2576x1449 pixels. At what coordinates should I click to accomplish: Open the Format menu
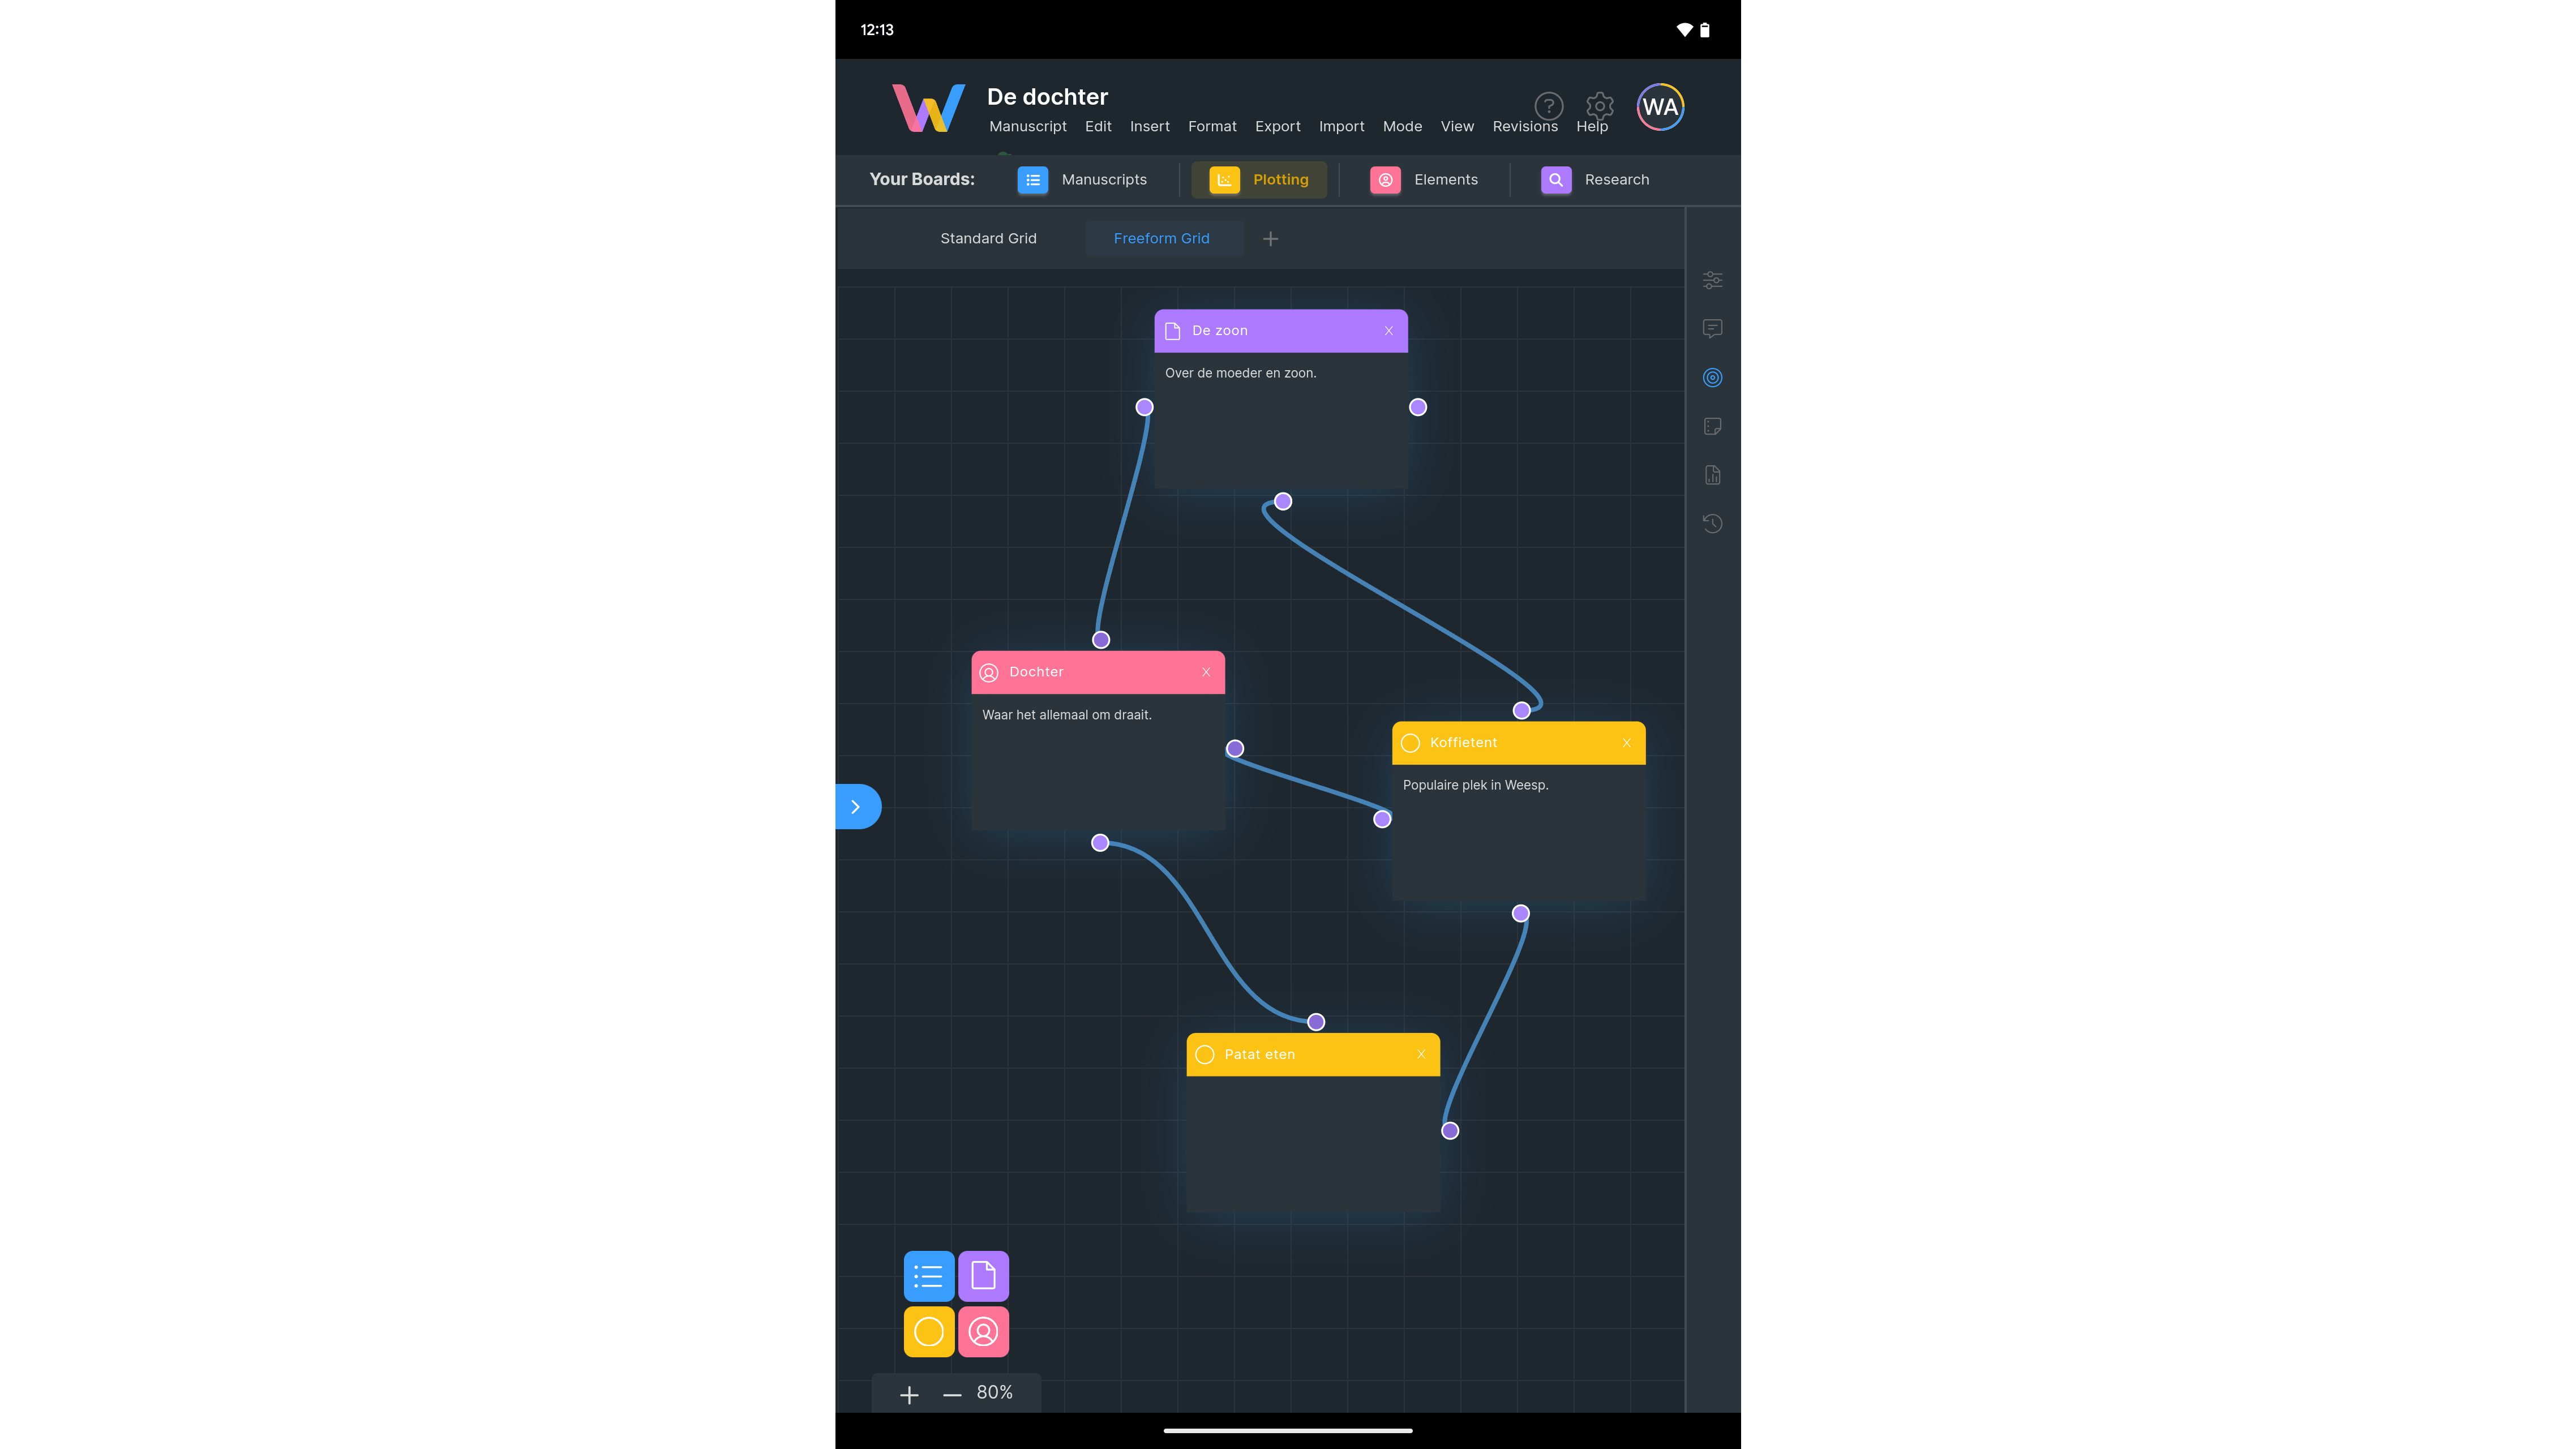pyautogui.click(x=1212, y=126)
